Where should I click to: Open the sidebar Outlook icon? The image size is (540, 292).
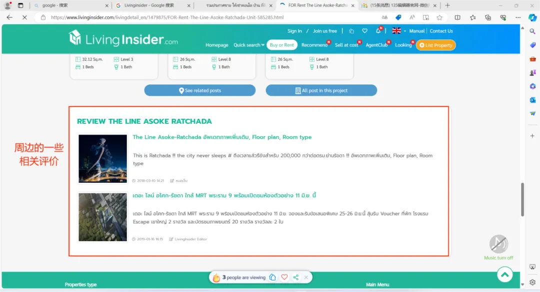point(532,100)
